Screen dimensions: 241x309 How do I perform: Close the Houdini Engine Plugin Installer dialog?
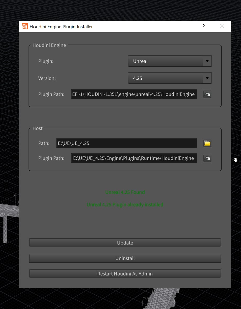pyautogui.click(x=222, y=26)
